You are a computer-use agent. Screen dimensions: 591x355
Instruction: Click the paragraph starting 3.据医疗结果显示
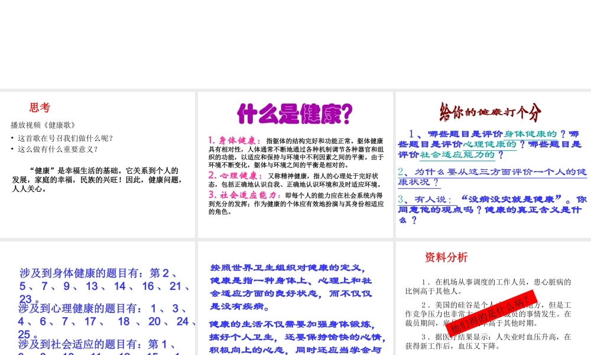[488, 341]
